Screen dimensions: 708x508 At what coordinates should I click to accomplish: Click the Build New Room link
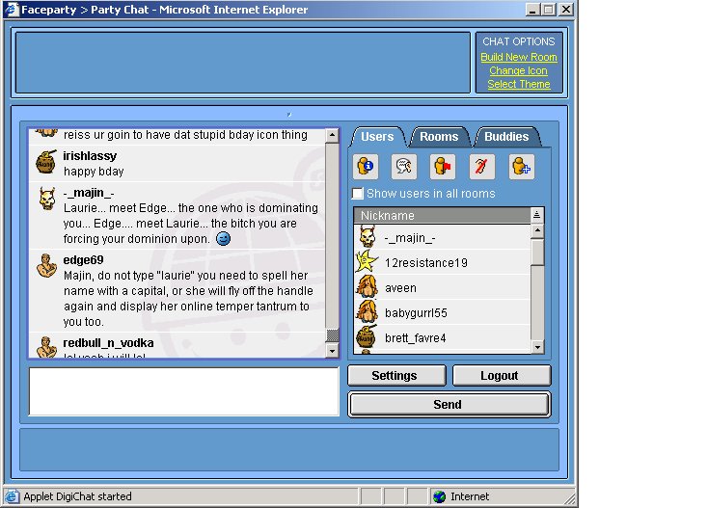tap(519, 57)
